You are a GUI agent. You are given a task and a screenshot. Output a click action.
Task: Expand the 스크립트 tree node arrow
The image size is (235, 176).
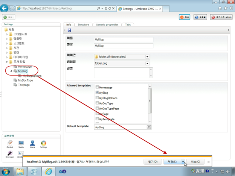pos(7,44)
